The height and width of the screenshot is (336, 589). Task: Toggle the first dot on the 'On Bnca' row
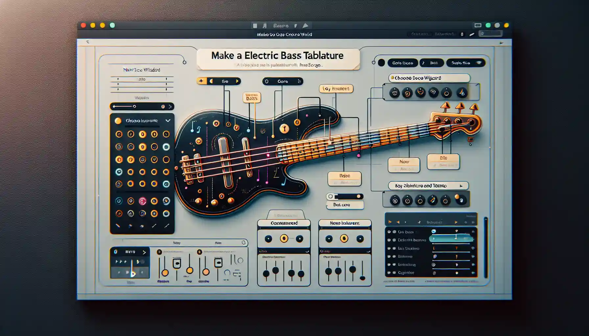click(389, 232)
